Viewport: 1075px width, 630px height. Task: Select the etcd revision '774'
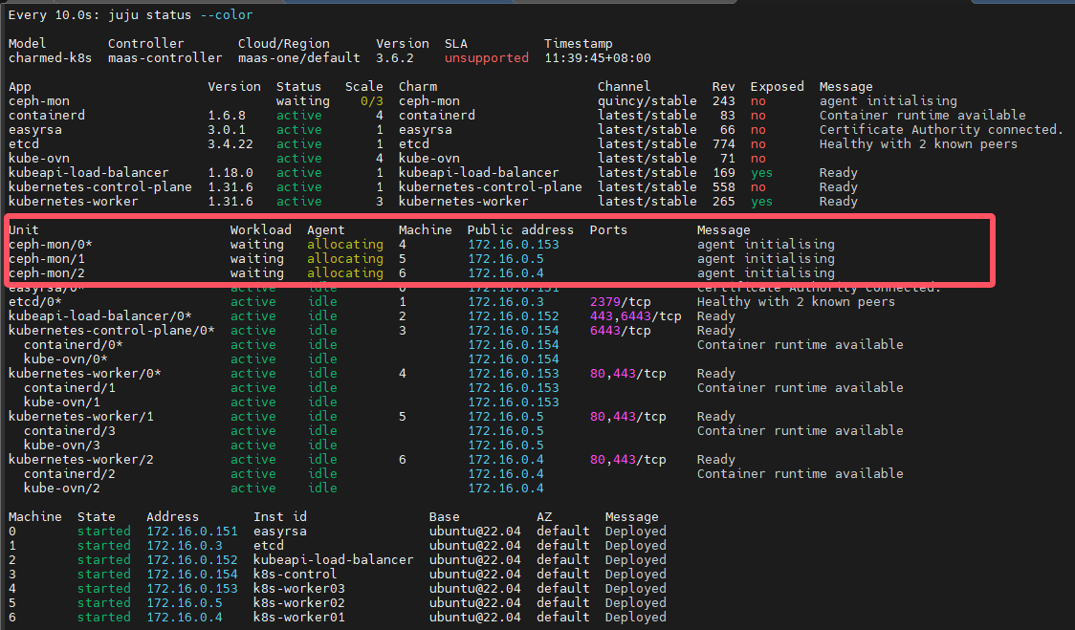723,144
